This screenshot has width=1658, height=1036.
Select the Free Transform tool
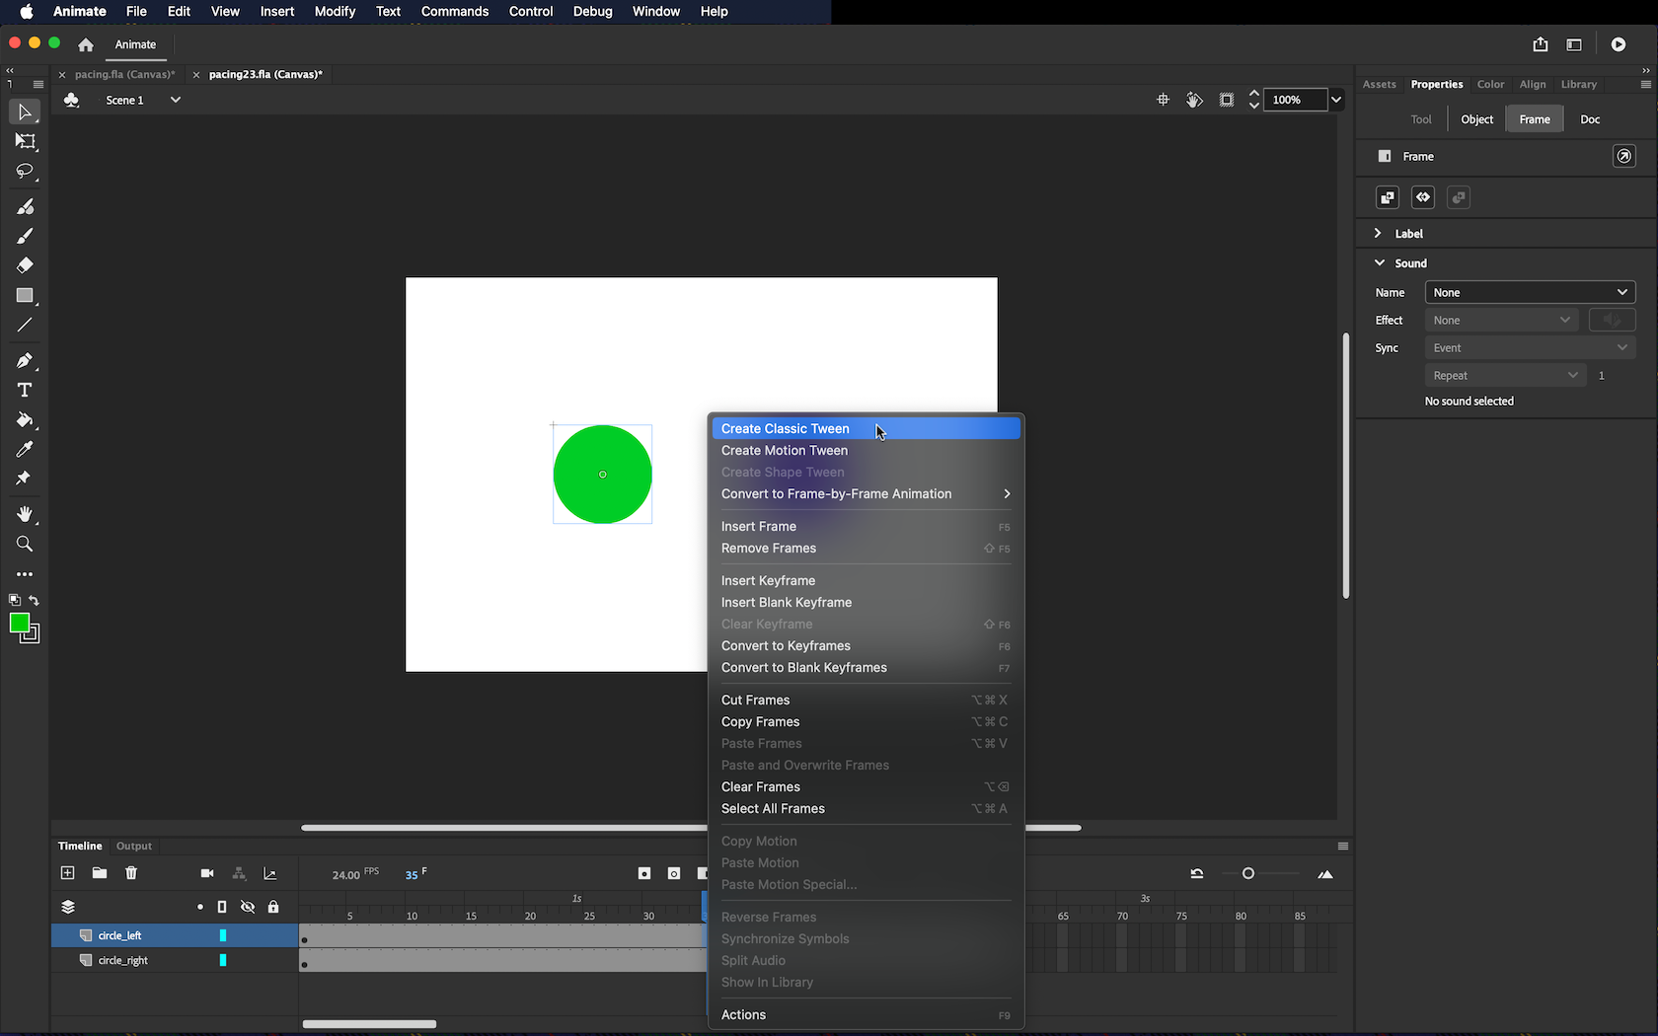coord(25,142)
